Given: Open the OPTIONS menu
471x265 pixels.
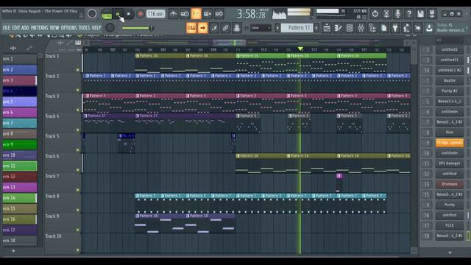Looking at the screenshot, I should (x=69, y=28).
